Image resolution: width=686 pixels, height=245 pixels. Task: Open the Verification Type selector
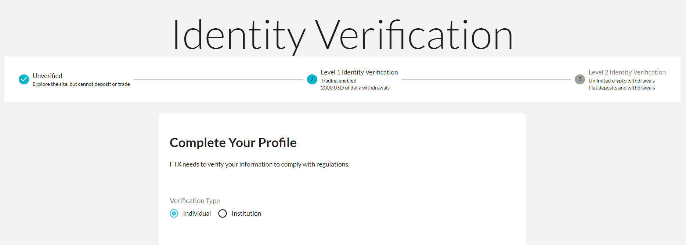pos(195,201)
